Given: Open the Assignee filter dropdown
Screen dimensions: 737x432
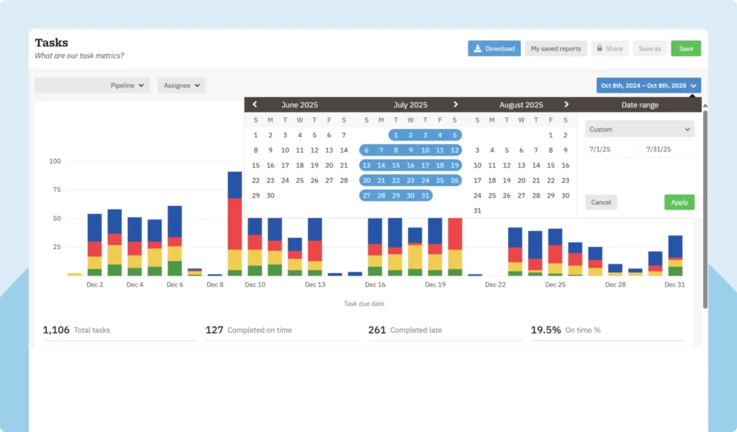Looking at the screenshot, I should (x=181, y=85).
